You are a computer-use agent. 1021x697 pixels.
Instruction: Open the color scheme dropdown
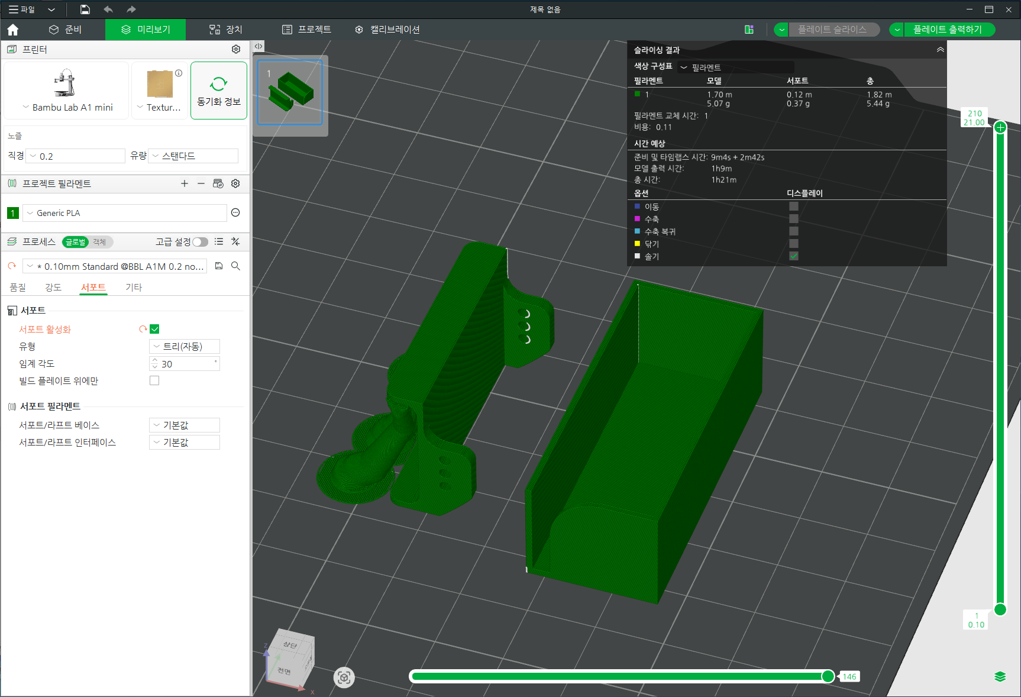pyautogui.click(x=736, y=67)
